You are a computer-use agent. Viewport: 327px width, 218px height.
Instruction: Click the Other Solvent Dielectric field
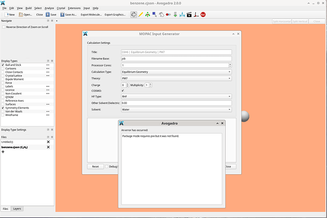tap(176, 103)
